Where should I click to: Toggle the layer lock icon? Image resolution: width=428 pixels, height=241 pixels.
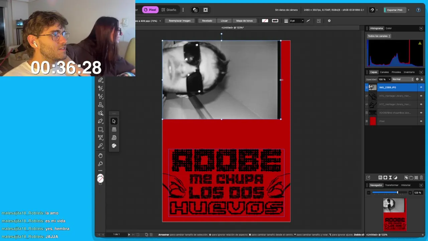tap(422, 79)
